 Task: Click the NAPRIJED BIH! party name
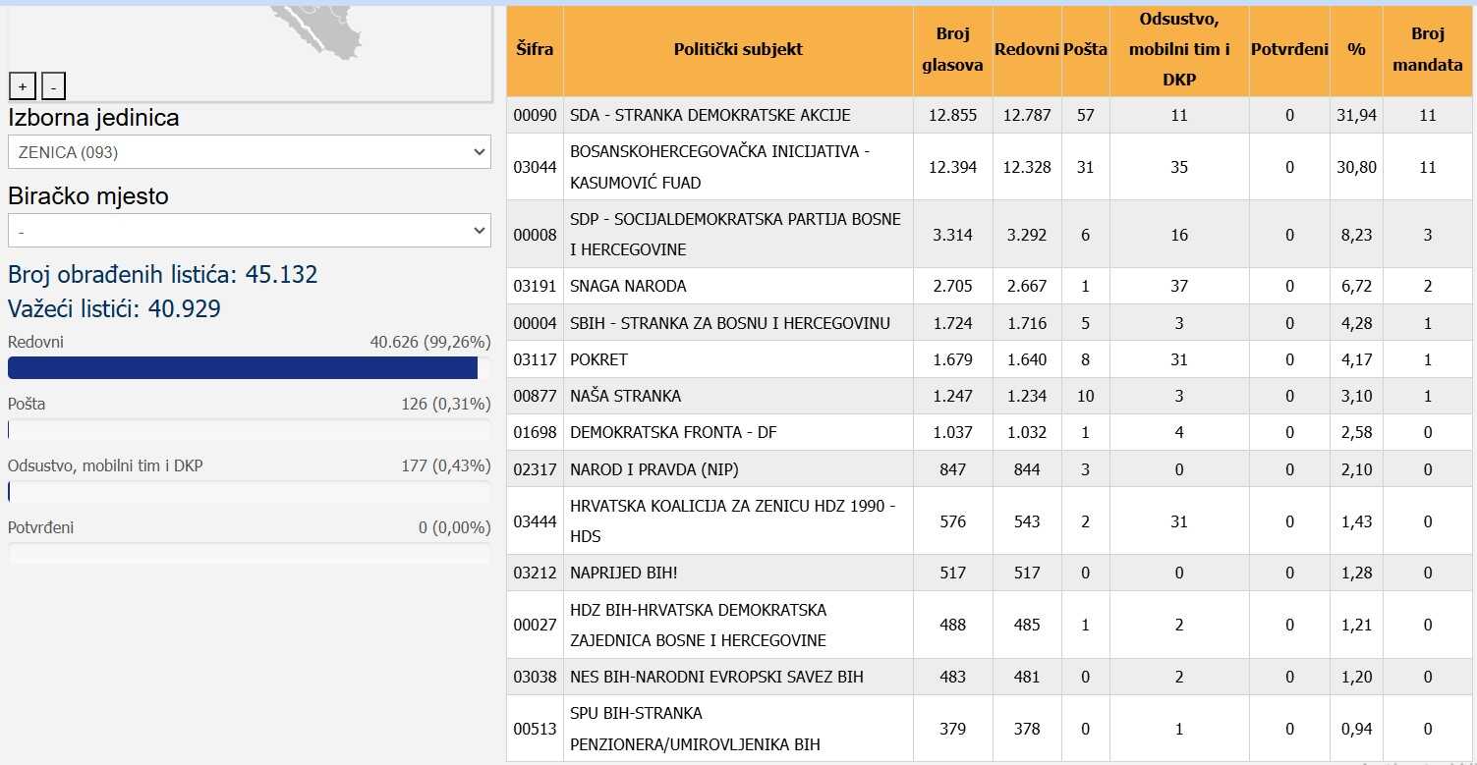(624, 573)
